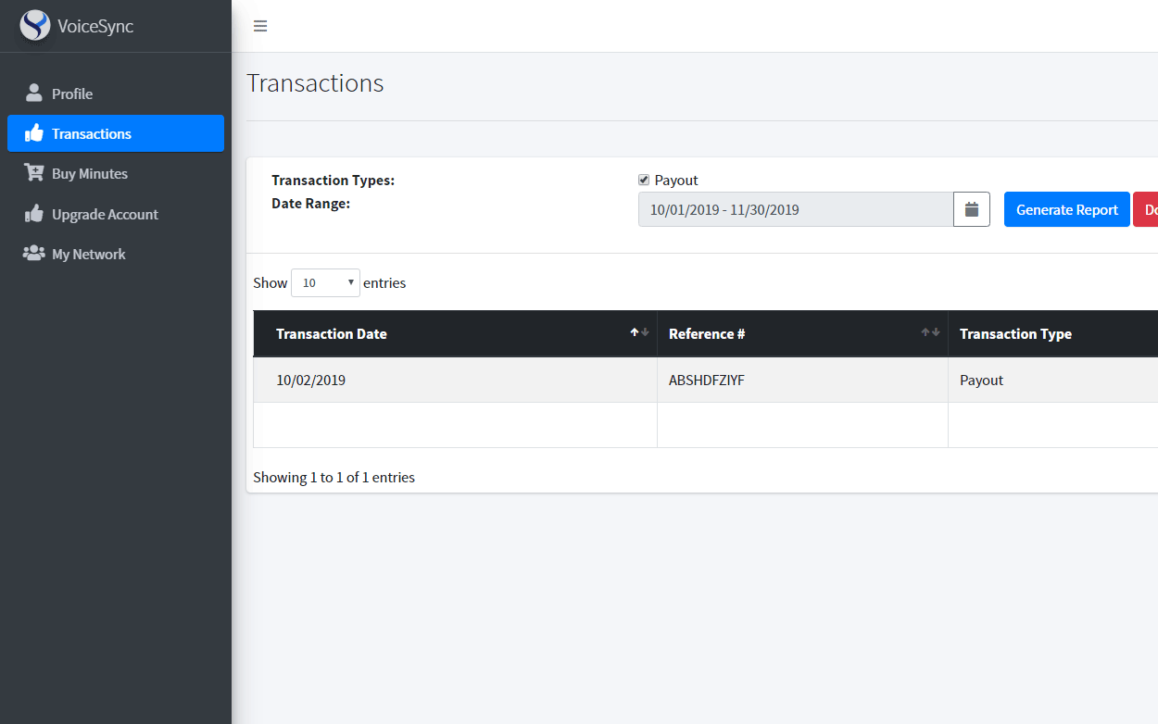The image size is (1158, 724).
Task: Click the Transactions thumbs-up icon
Action: click(34, 133)
